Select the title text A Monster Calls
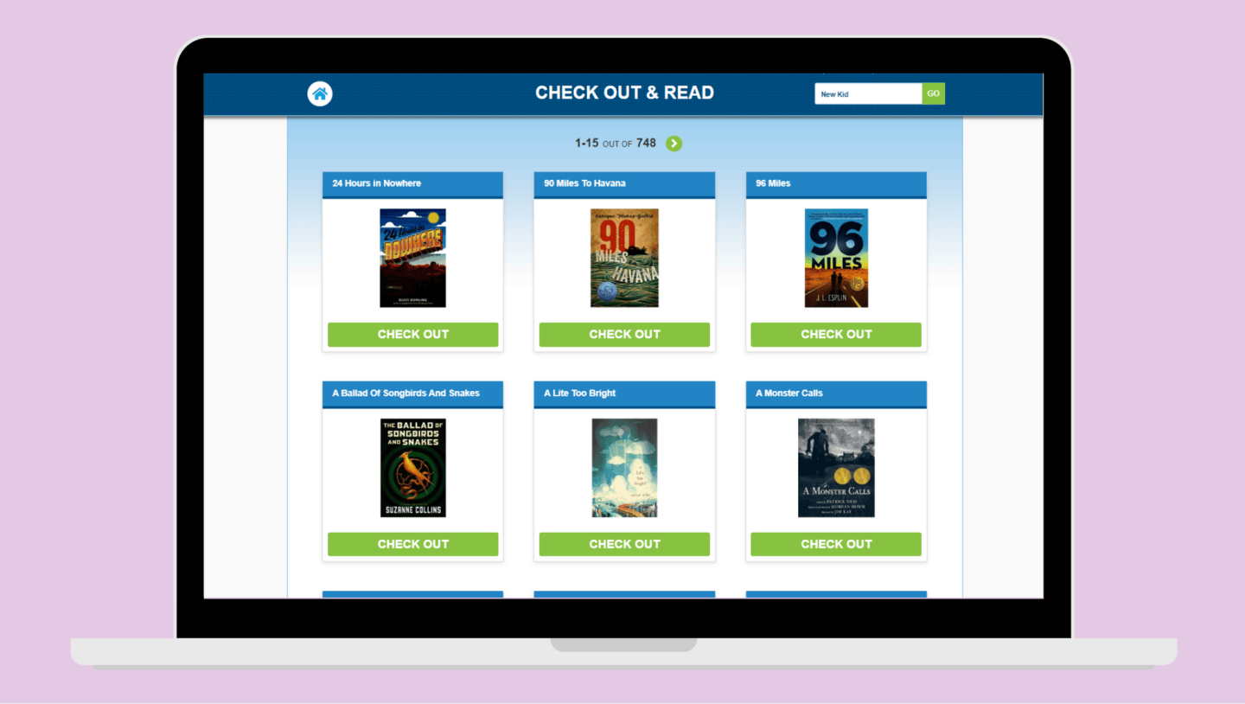This screenshot has height=704, width=1245. [x=789, y=394]
